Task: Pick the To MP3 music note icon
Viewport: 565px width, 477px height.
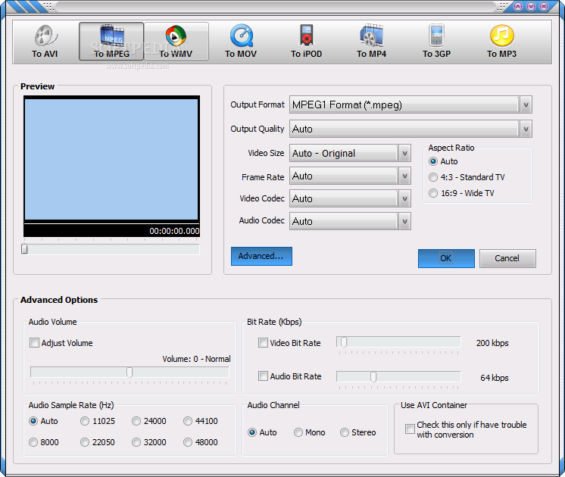Action: [x=502, y=36]
